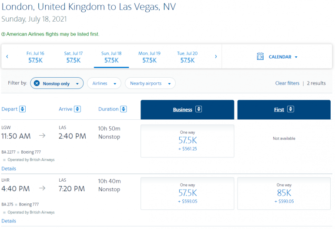
Task: Sort flights by Depart time icon
Action: coord(23,109)
